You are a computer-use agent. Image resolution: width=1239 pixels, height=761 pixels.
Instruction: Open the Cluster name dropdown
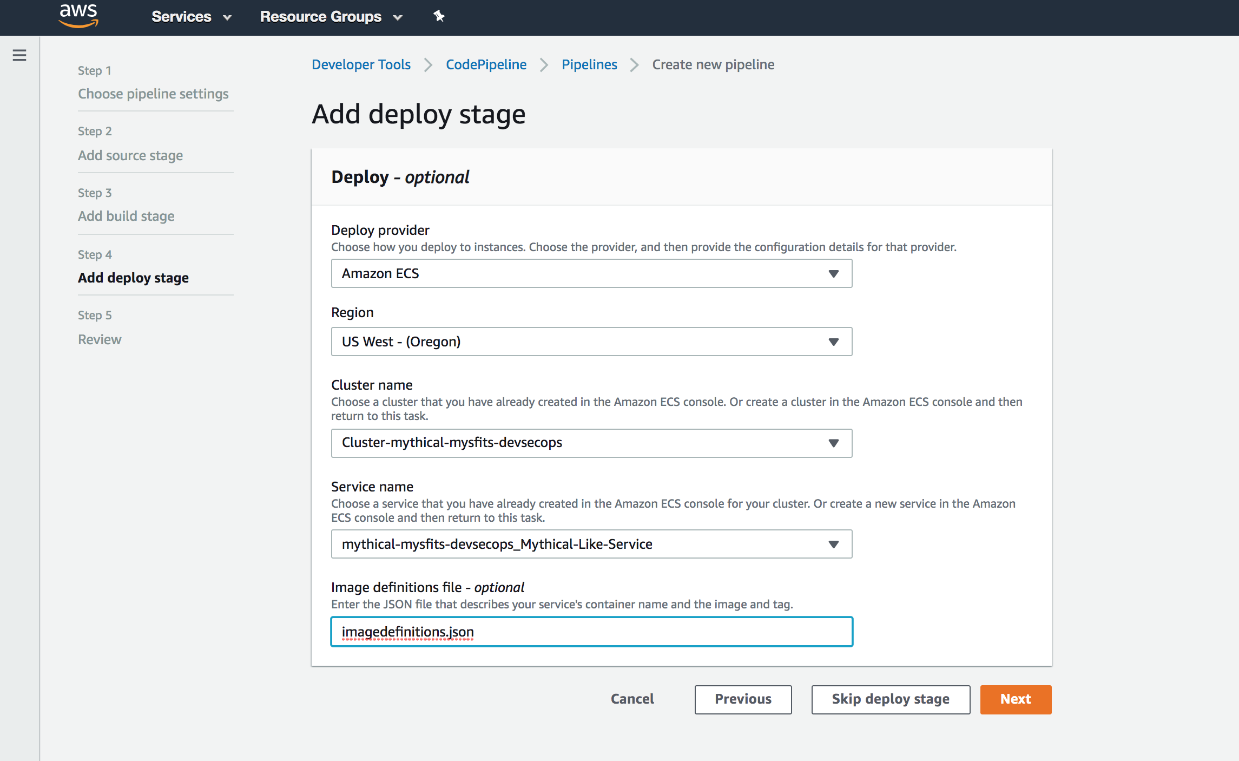[591, 443]
